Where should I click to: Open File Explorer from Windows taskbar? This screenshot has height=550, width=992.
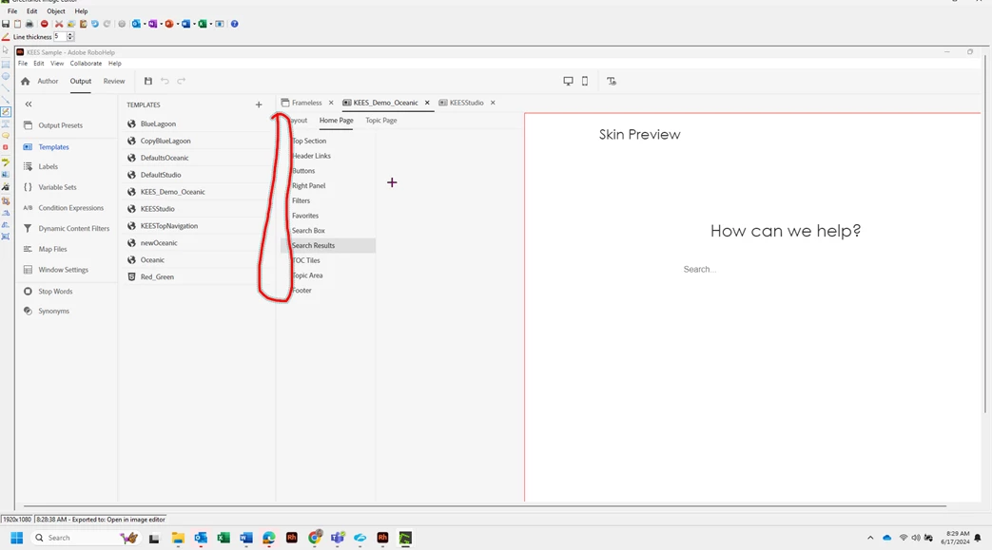178,538
